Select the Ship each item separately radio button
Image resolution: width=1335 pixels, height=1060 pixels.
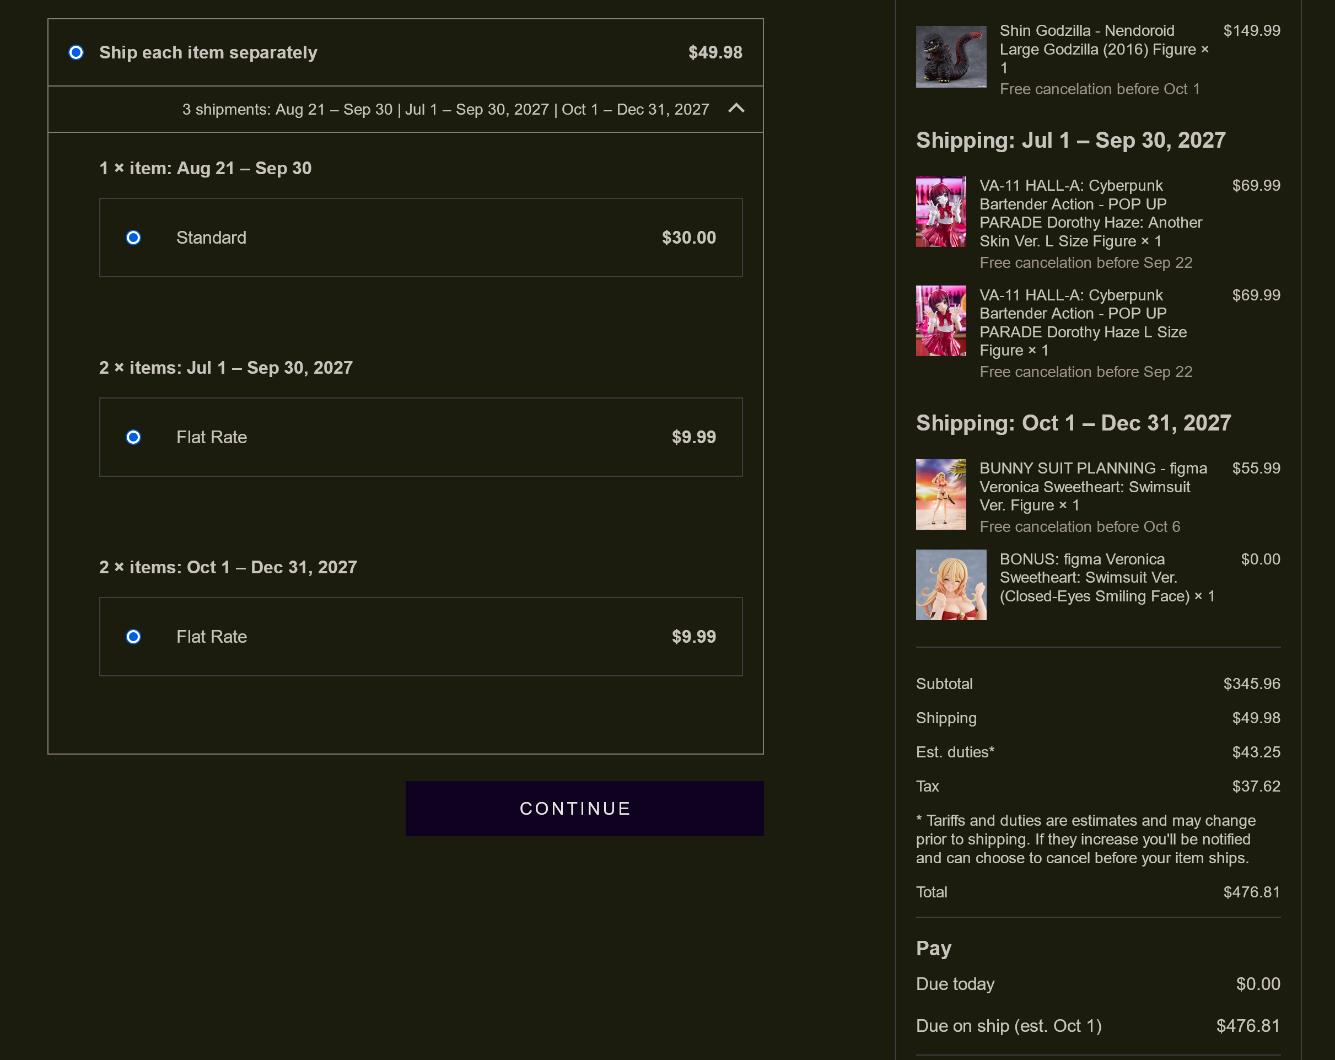pos(76,52)
